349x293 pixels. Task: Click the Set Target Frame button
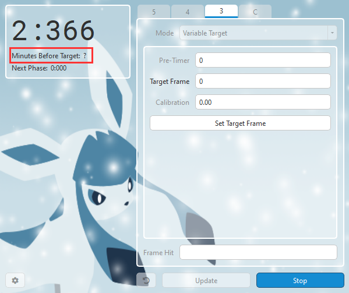(x=240, y=123)
